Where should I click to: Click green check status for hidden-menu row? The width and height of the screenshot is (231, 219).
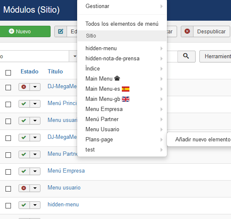24,205
